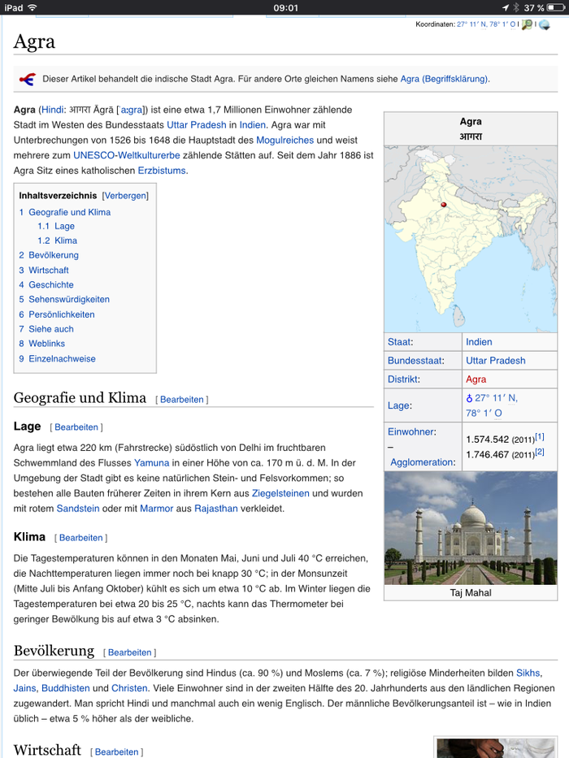Edit the Wirtschaft section via Bearbeiten
Viewport: 569px width, 758px height.
[x=116, y=752]
